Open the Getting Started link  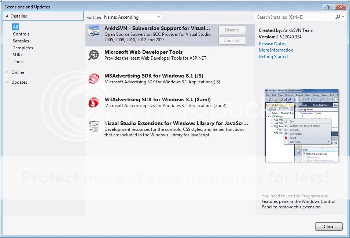click(273, 57)
